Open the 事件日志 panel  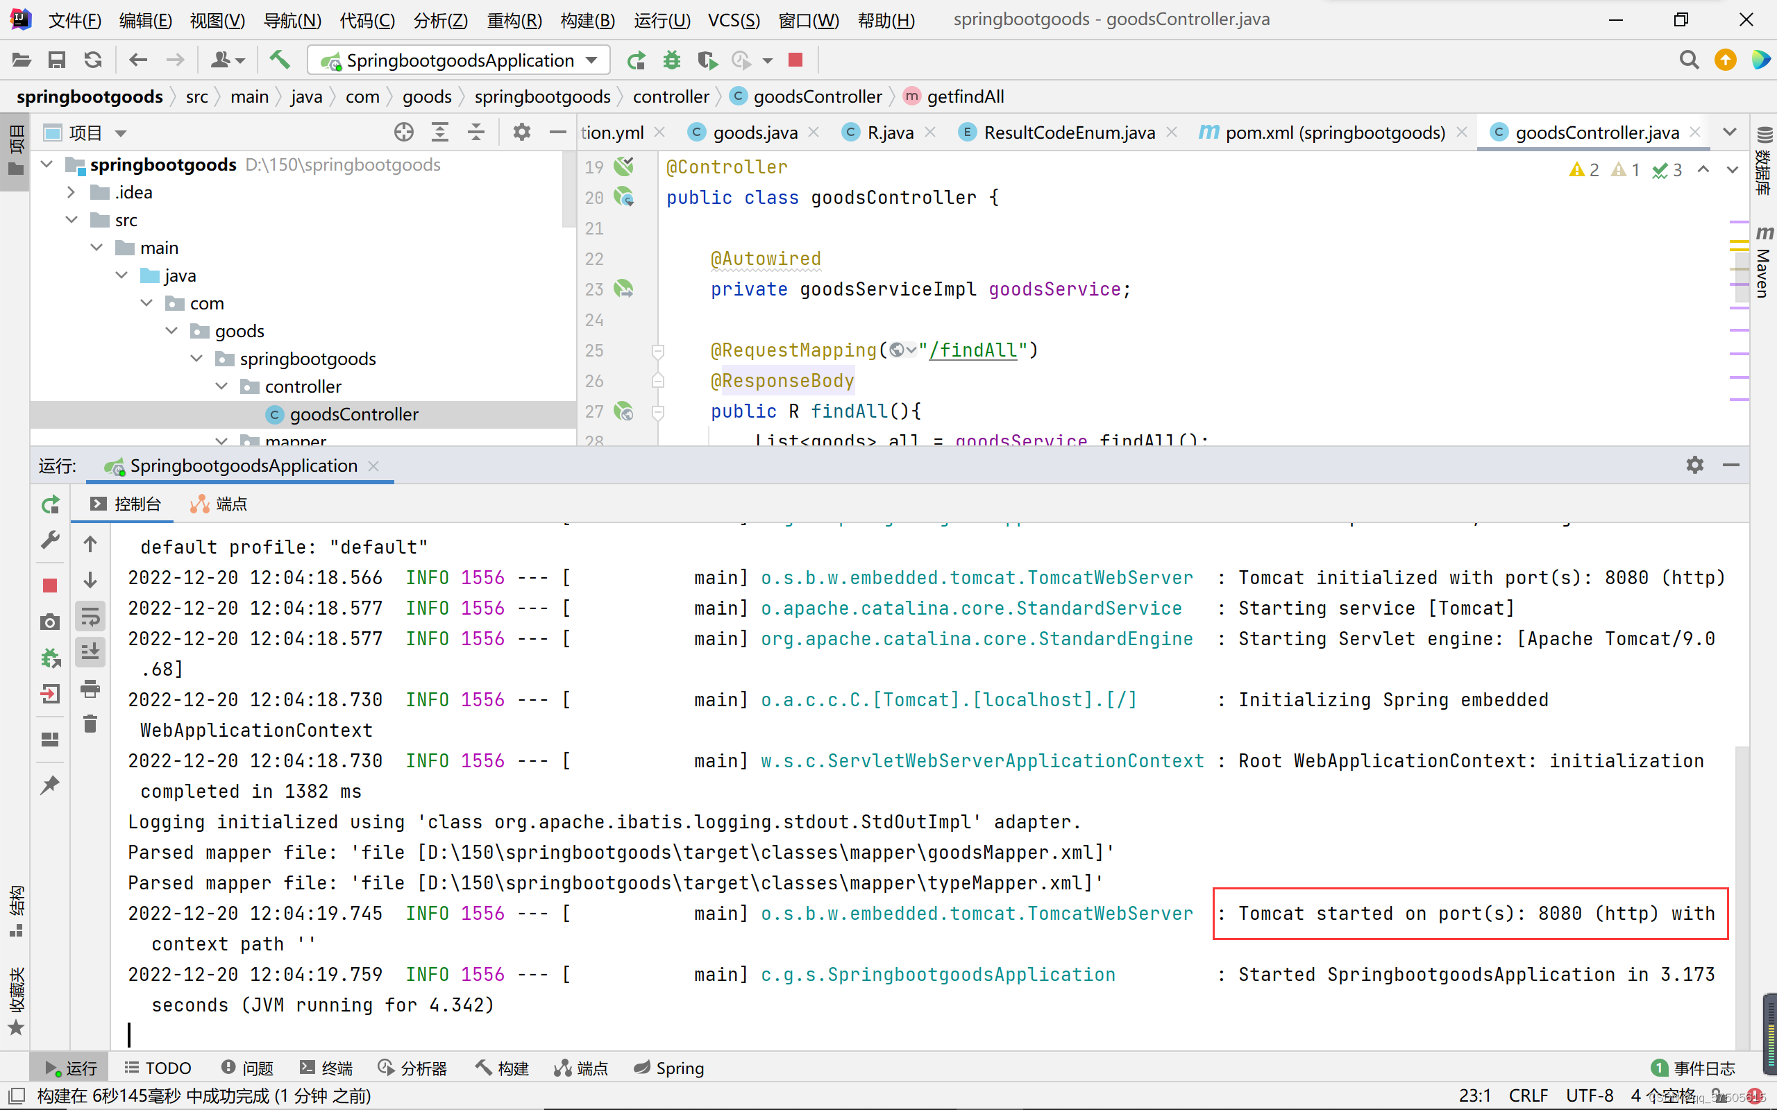(1703, 1068)
